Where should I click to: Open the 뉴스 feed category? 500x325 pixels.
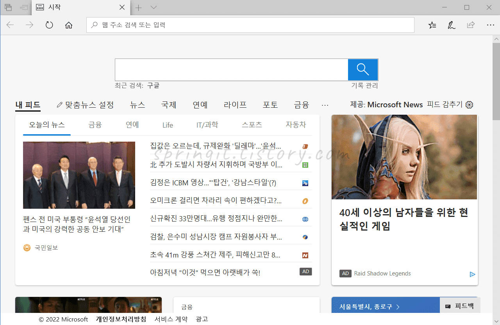click(x=137, y=105)
